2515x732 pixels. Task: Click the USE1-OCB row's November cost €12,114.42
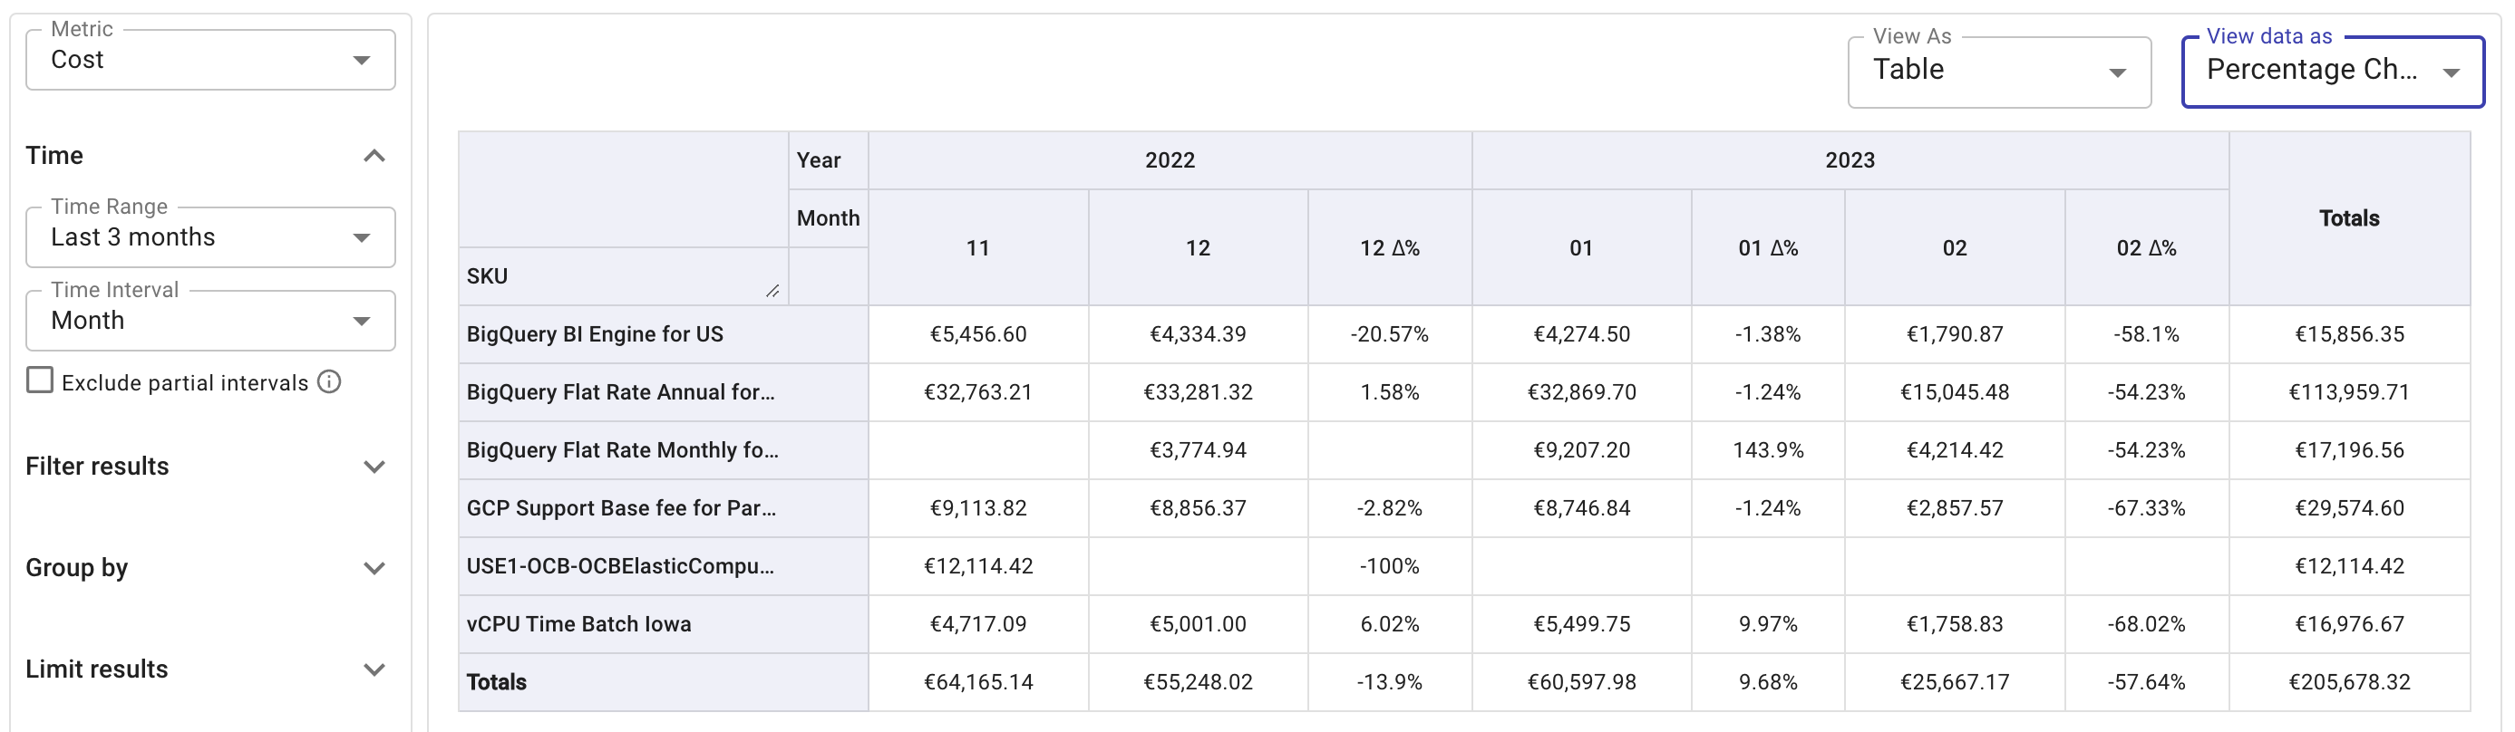(978, 566)
